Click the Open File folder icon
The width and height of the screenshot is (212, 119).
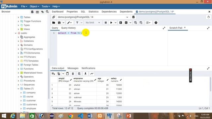coord(54,23)
